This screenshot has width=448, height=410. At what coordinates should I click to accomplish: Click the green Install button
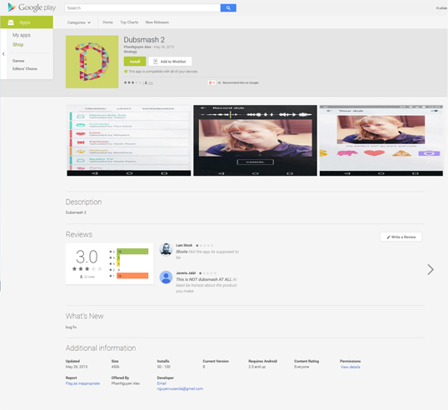(135, 62)
